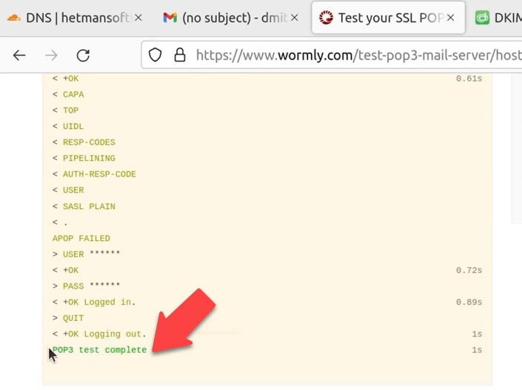Open the Gmail (no subject) tab
The height and width of the screenshot is (390, 522).
[230, 18]
